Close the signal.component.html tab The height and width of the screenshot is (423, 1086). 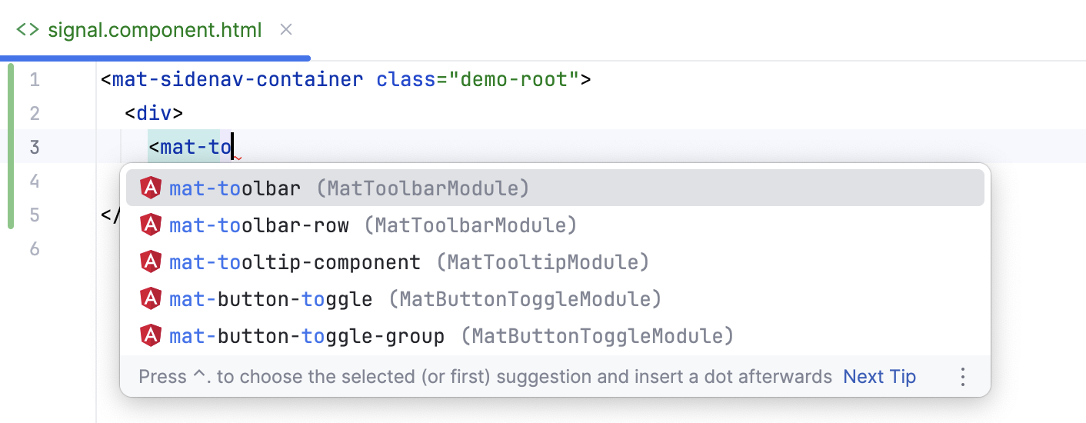click(x=286, y=30)
